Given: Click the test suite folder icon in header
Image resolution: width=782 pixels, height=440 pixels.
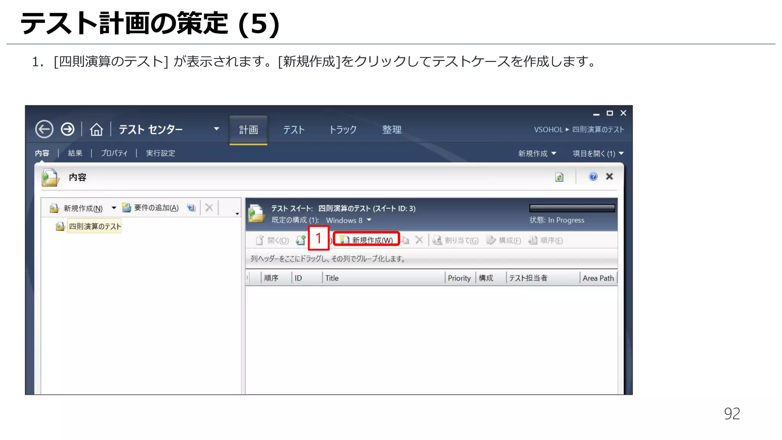Looking at the screenshot, I should tap(257, 214).
